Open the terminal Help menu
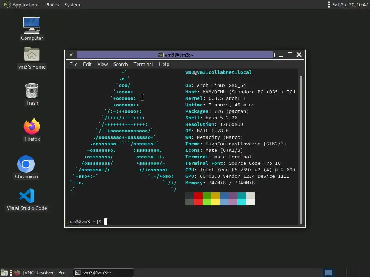Image resolution: width=370 pixels, height=277 pixels. 164,64
